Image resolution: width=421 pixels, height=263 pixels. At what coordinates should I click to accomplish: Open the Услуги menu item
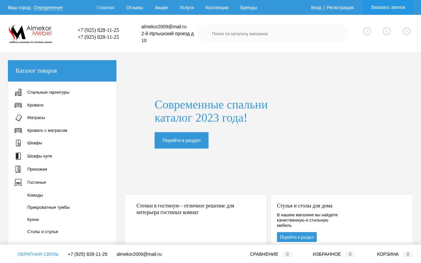[x=186, y=8]
